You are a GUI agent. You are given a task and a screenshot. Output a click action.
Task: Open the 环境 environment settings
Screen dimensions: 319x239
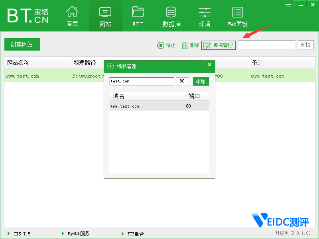(x=204, y=17)
